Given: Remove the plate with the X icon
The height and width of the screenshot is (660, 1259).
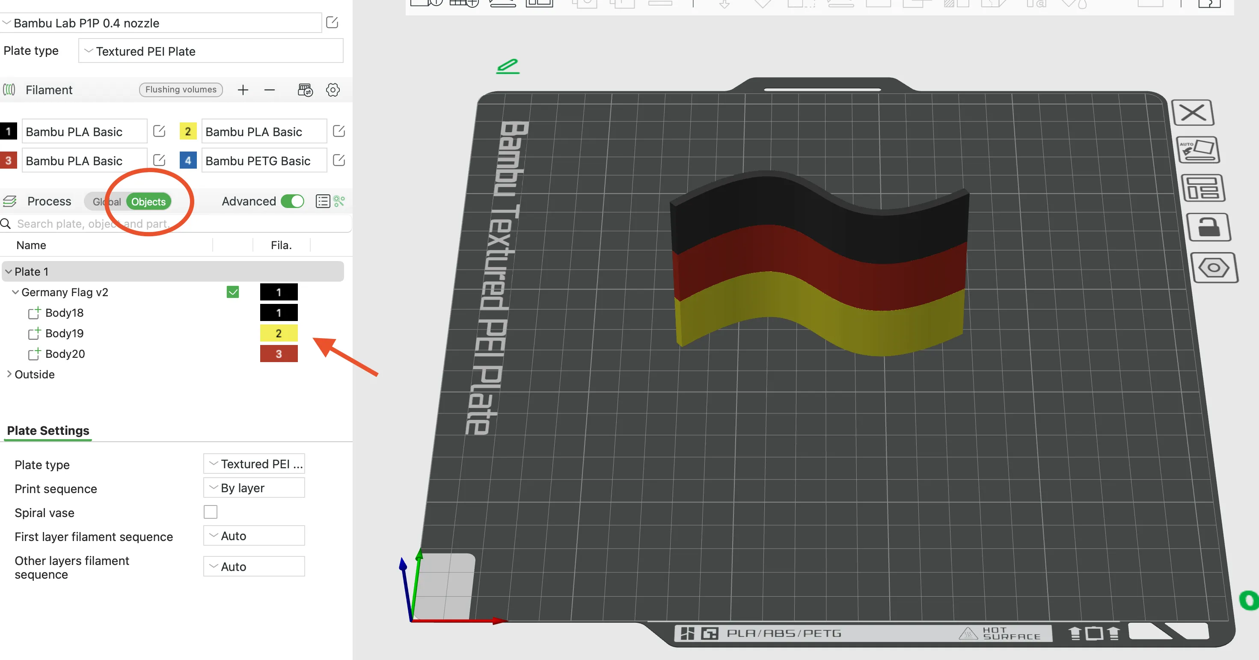Looking at the screenshot, I should point(1193,113).
